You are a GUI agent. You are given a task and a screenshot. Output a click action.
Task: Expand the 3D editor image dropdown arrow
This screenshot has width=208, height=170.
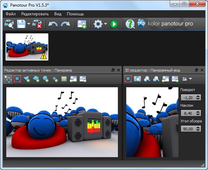tap(191, 79)
